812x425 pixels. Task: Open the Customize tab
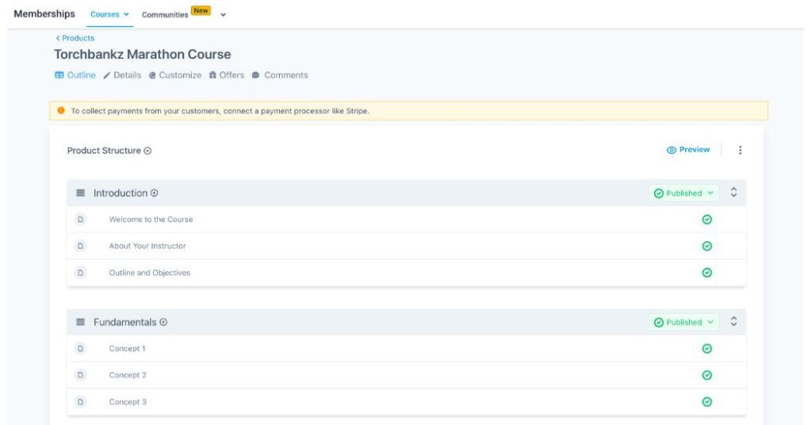point(175,75)
